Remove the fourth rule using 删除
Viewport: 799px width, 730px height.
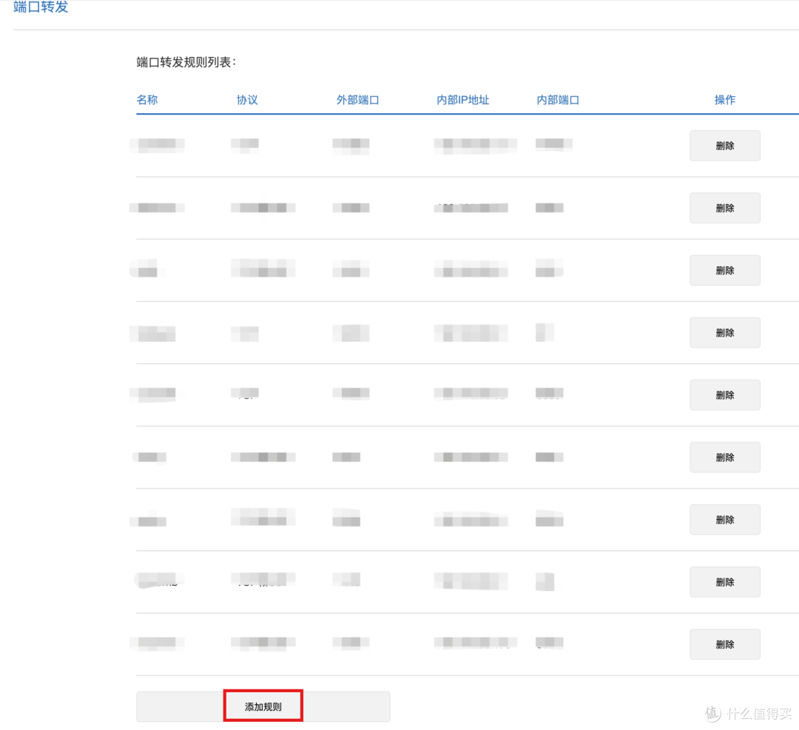[724, 333]
